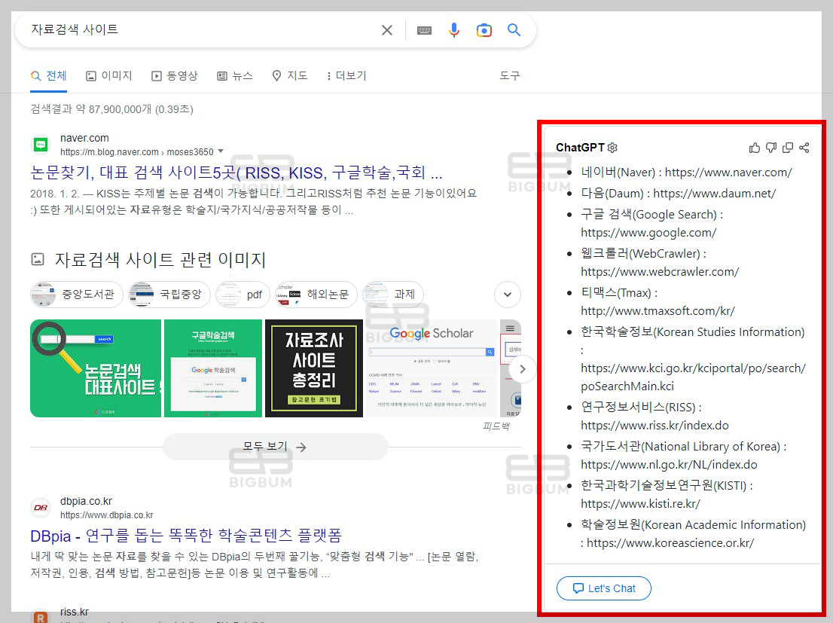The height and width of the screenshot is (623, 833).
Task: Start voice search with microphone icon
Action: point(453,30)
